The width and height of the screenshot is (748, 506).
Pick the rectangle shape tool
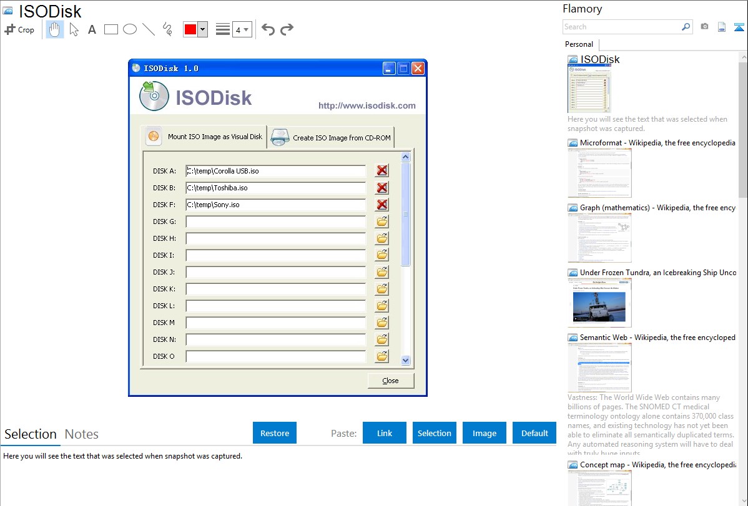pos(111,29)
